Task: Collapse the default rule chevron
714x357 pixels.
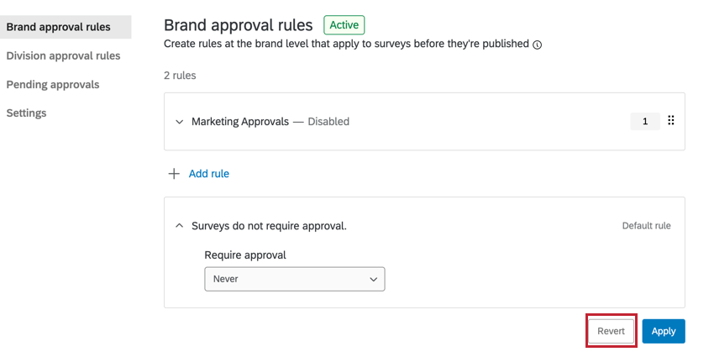Action: (x=179, y=226)
